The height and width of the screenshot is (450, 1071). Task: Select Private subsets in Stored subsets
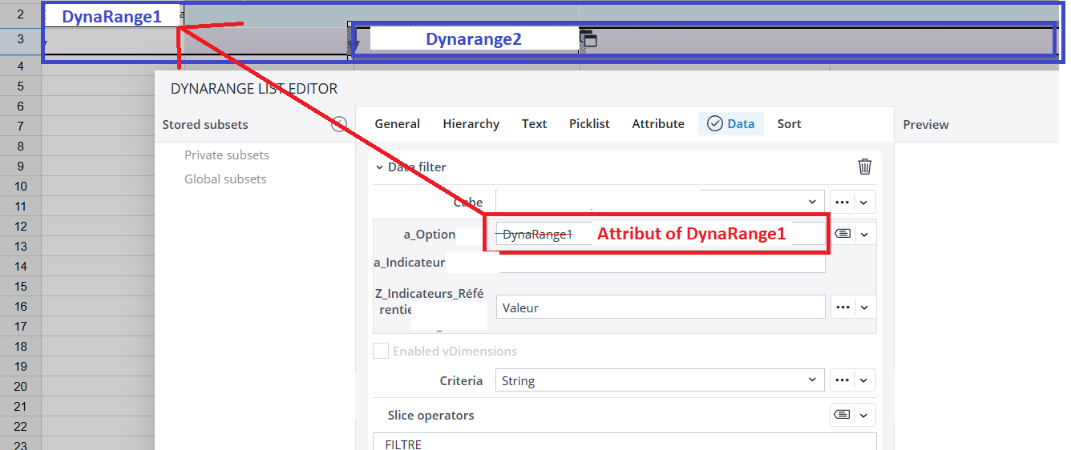[227, 155]
